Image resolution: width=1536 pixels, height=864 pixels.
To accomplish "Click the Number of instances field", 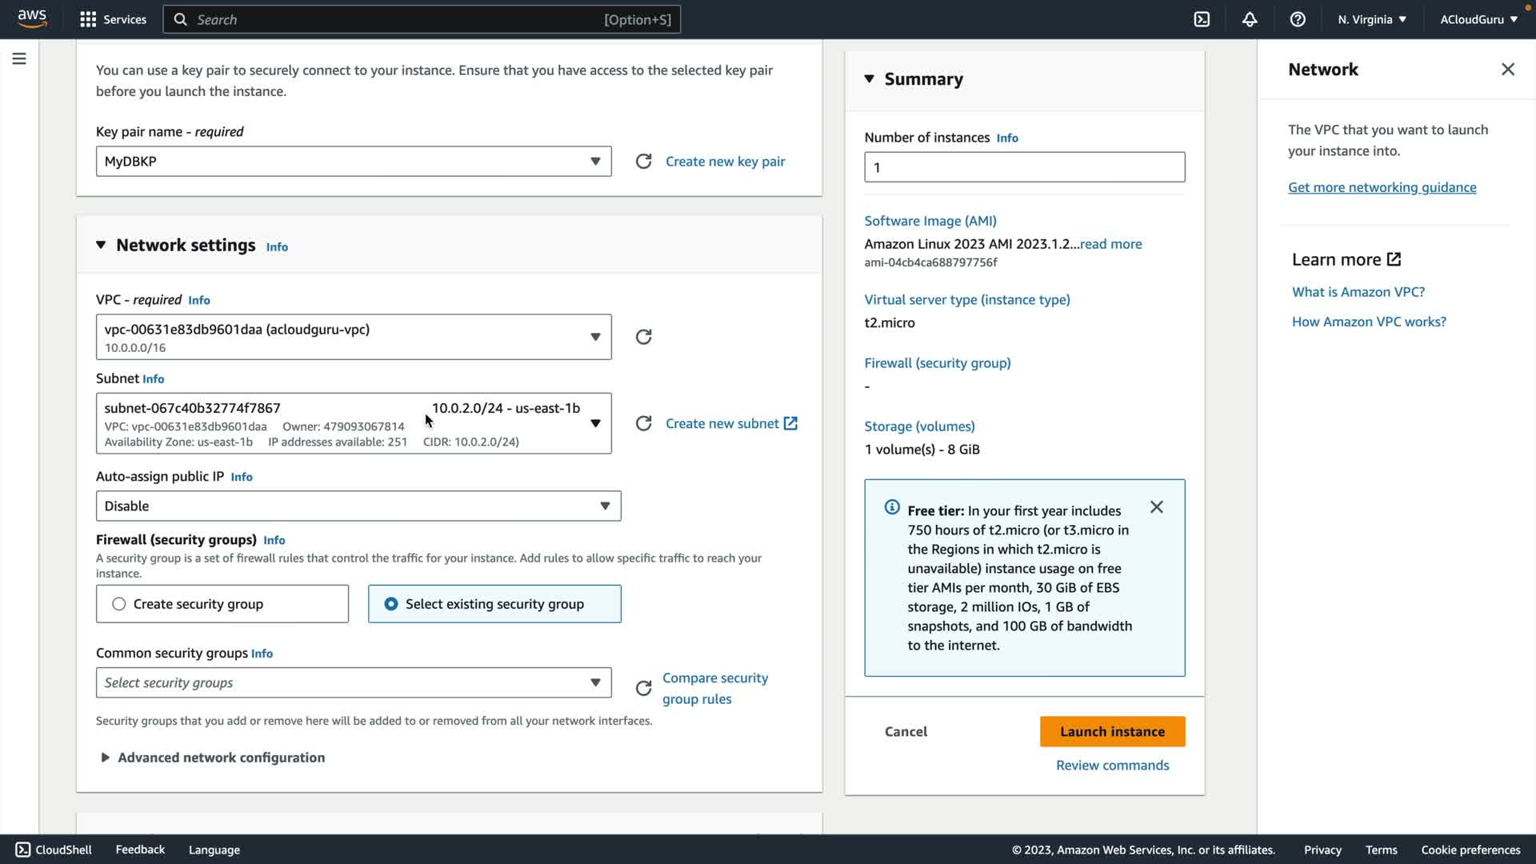I will (x=1024, y=167).
